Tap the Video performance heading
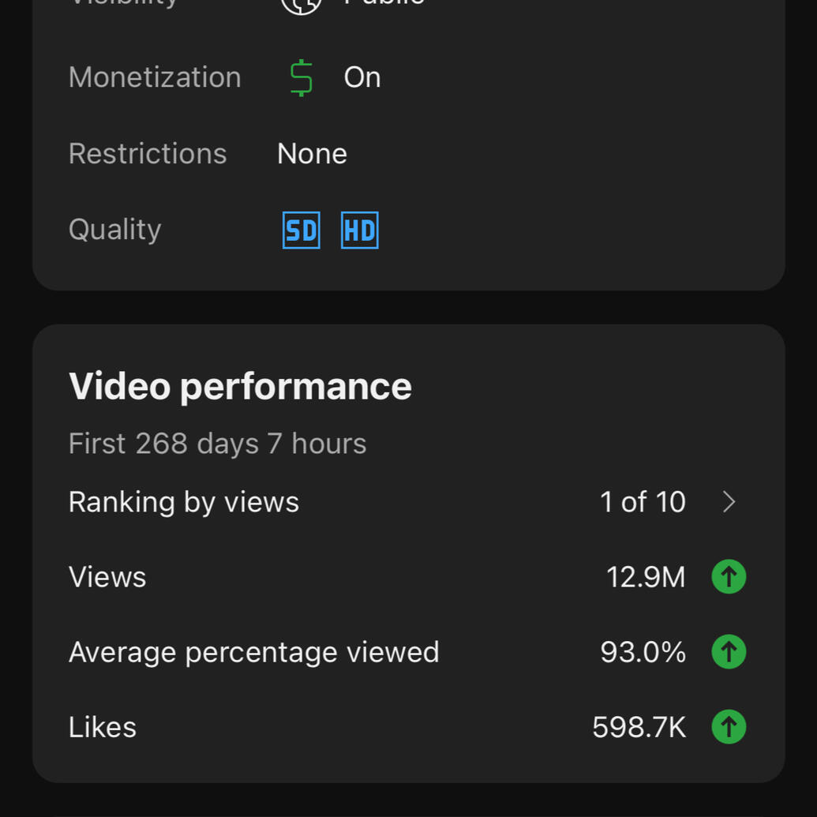The image size is (817, 817). pyautogui.click(x=240, y=387)
